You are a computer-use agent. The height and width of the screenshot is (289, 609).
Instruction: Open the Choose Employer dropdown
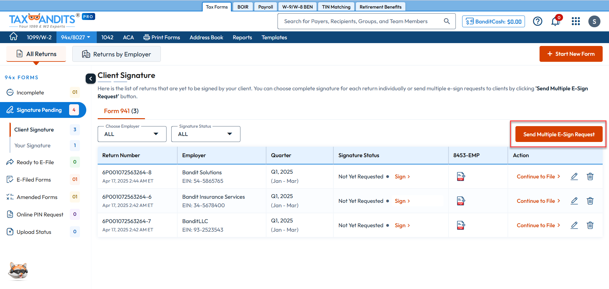pos(132,134)
